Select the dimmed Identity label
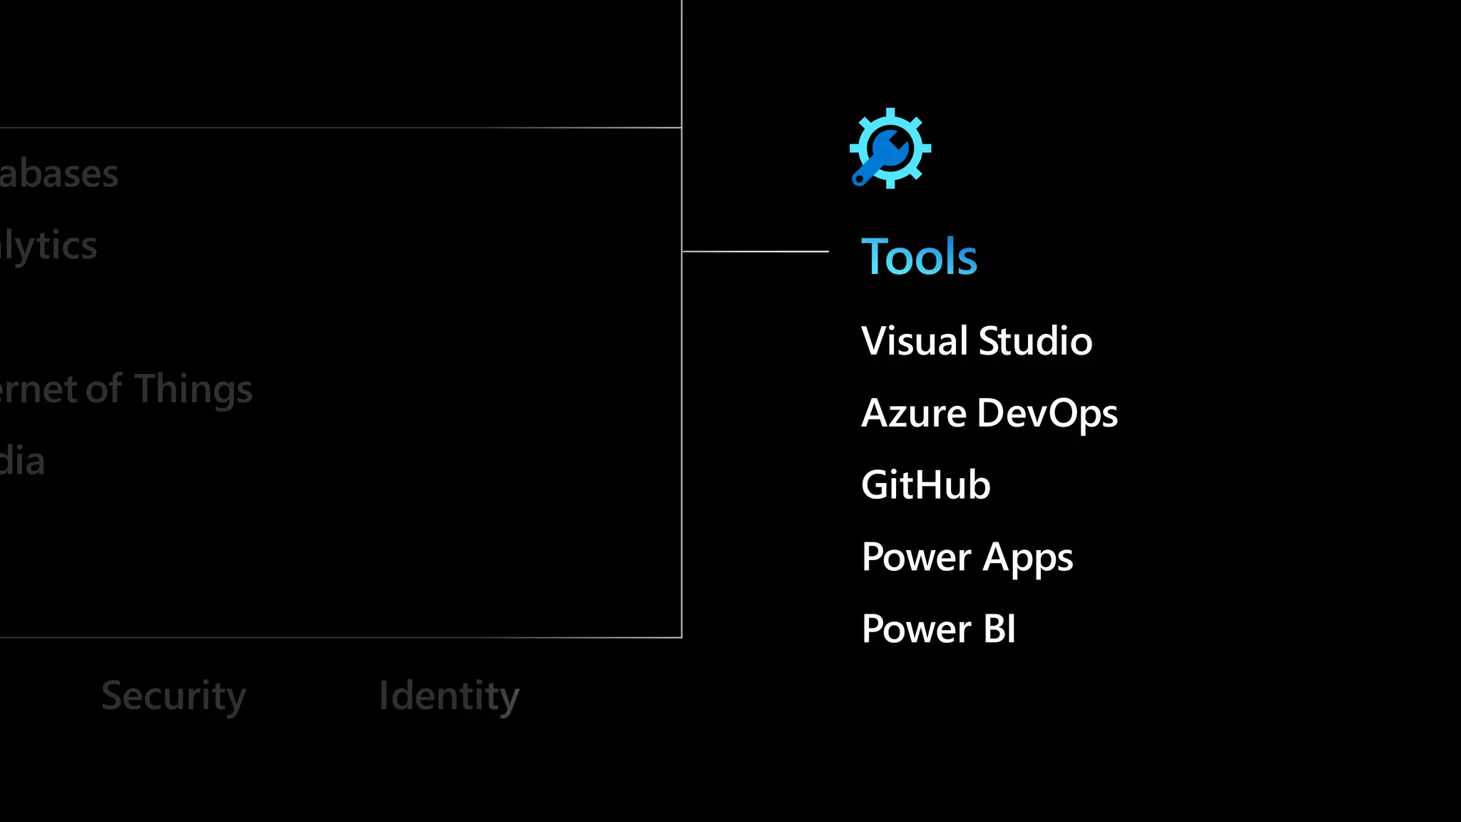 [449, 696]
